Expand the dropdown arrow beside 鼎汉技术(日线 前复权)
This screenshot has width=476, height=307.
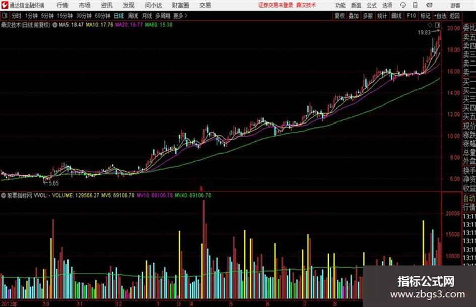pyautogui.click(x=55, y=25)
